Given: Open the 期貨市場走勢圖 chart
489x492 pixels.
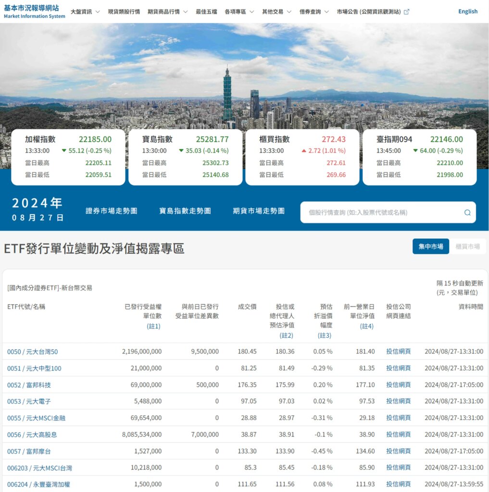Looking at the screenshot, I should tap(258, 210).
